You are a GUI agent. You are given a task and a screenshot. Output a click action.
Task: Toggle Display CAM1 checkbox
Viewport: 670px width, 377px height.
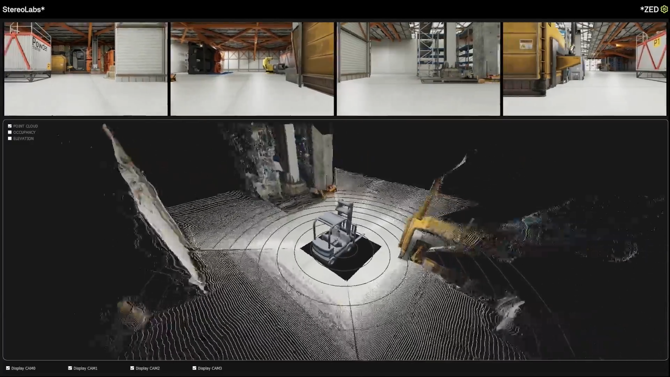point(70,368)
